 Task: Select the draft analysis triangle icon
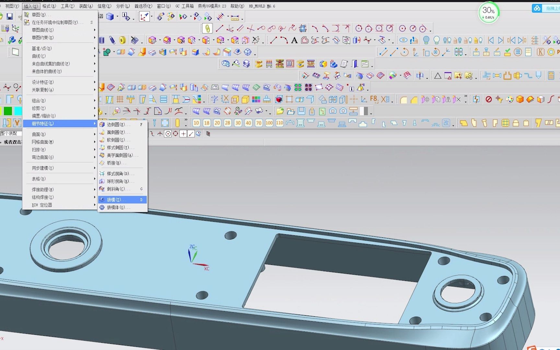coord(438,76)
